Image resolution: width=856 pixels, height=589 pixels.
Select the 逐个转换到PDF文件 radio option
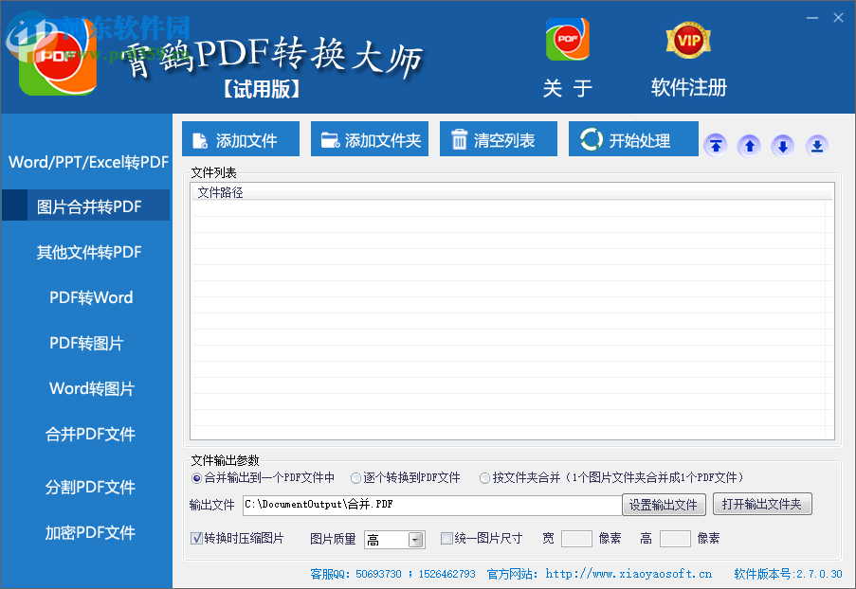click(355, 478)
